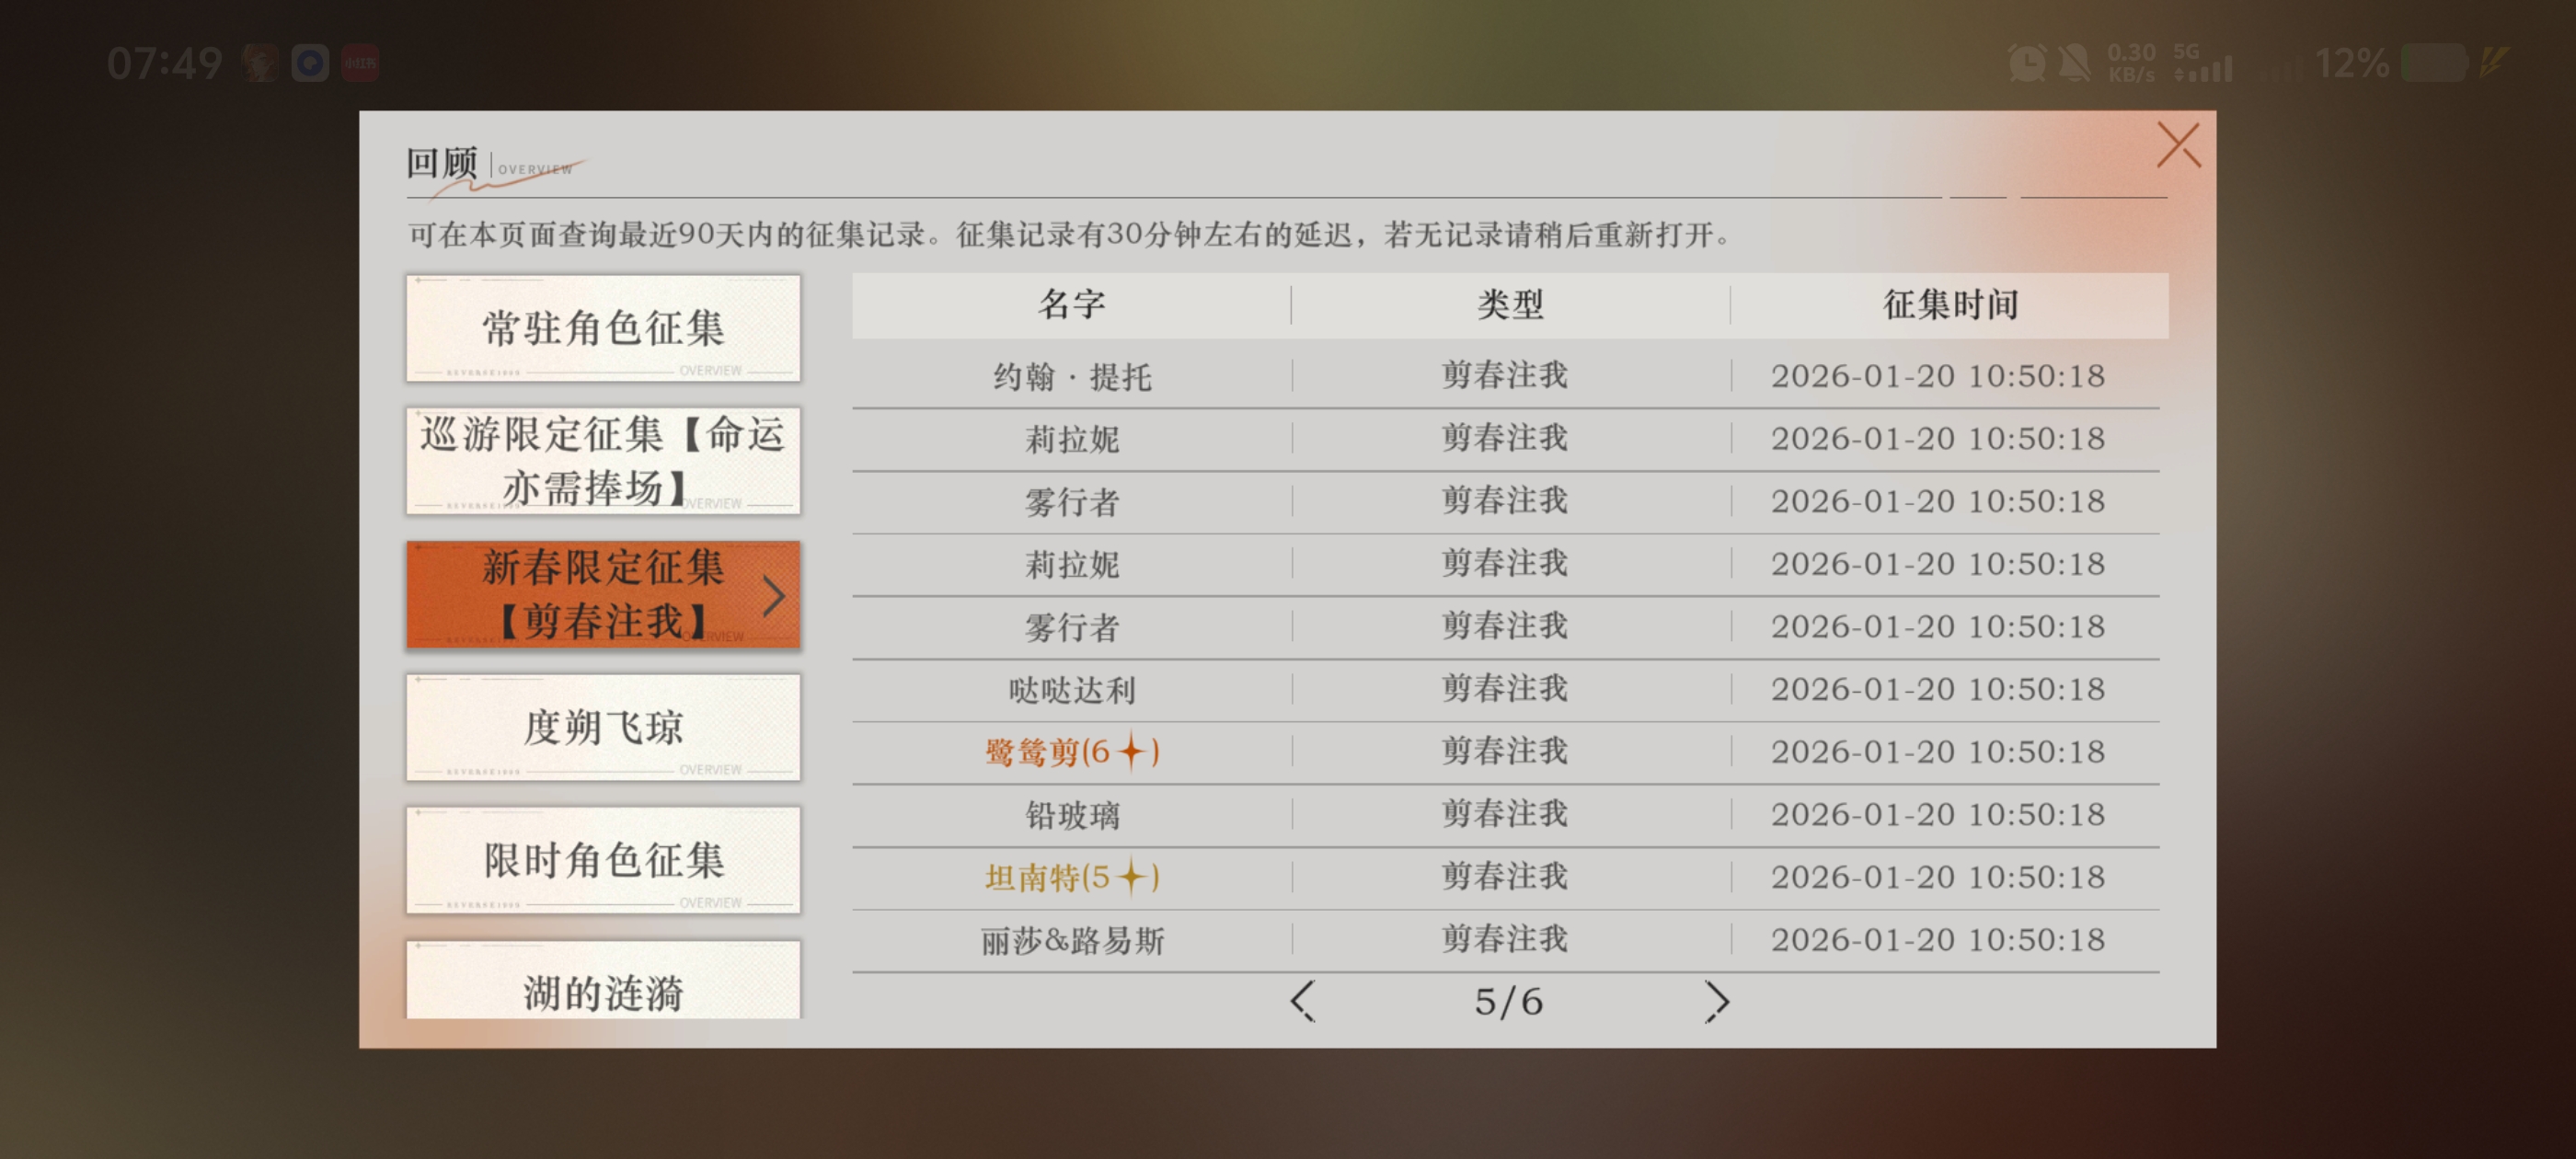Click the �york鸯剪 six-star record entry

(1071, 752)
